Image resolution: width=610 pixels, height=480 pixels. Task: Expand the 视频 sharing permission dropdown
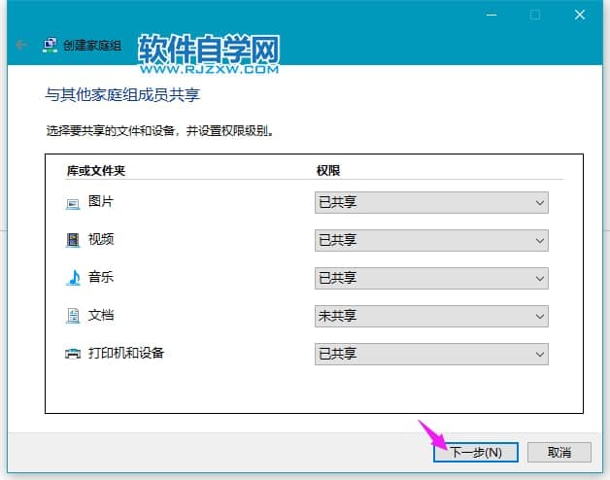tap(431, 240)
